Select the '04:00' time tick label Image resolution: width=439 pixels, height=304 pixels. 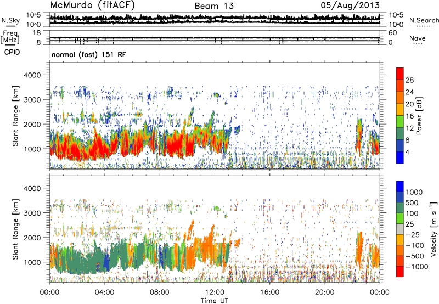tap(104, 292)
